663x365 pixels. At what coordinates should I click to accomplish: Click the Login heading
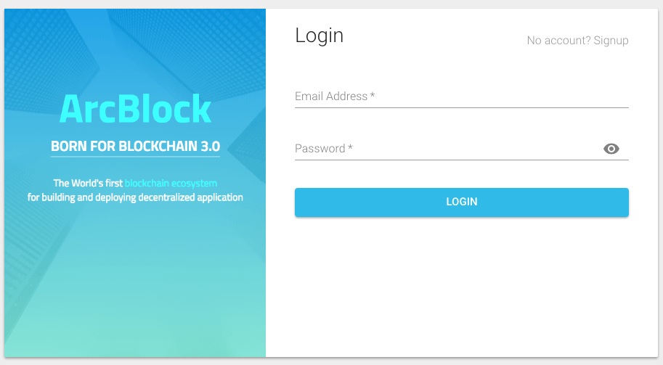click(x=319, y=36)
